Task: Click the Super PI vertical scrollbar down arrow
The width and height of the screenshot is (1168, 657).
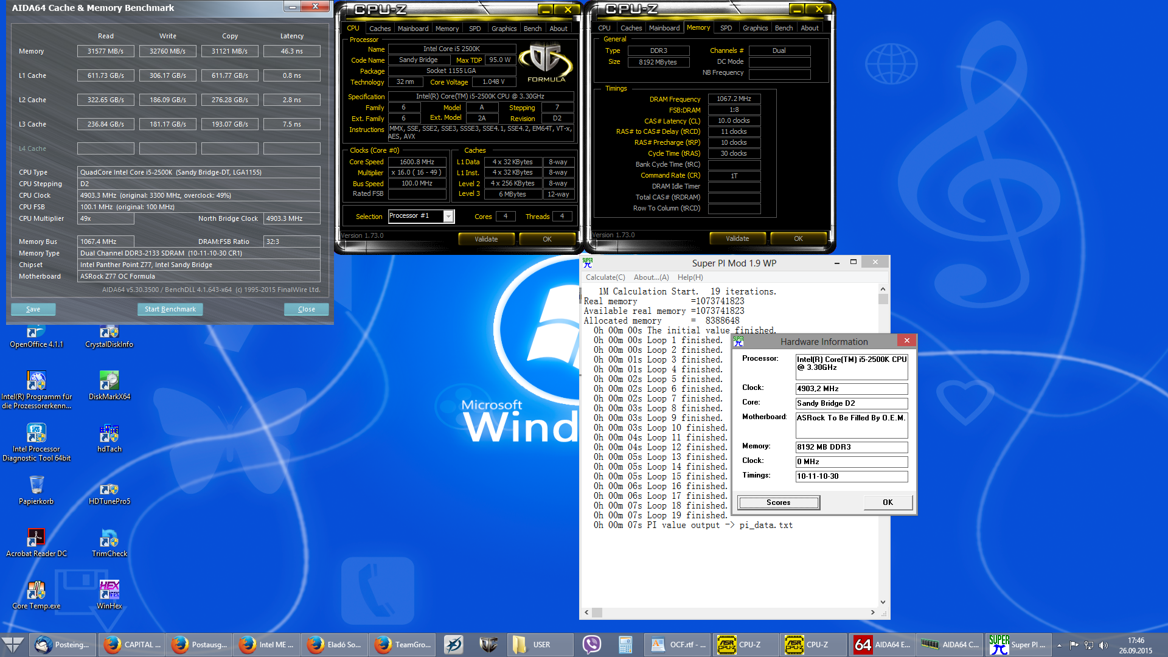Action: [883, 602]
